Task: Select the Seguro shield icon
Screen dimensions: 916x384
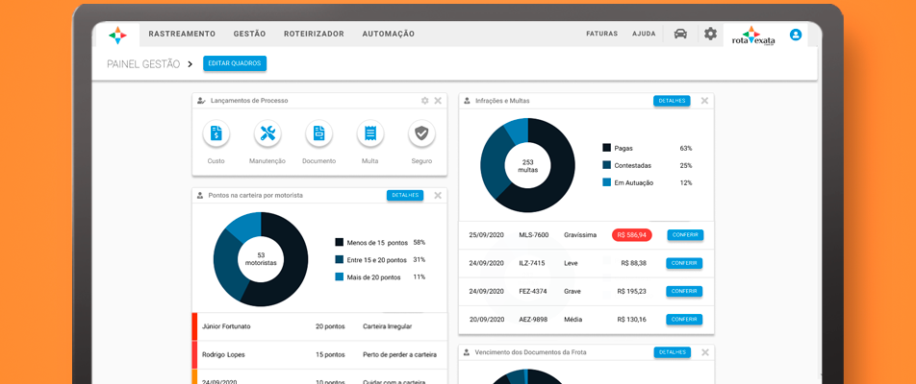Action: tap(421, 134)
